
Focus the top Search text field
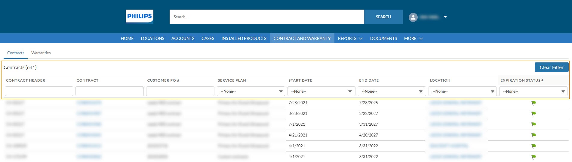click(266, 17)
